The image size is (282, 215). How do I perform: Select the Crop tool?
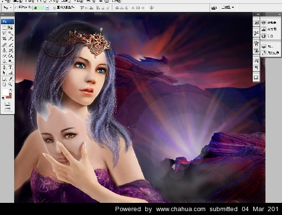4,38
